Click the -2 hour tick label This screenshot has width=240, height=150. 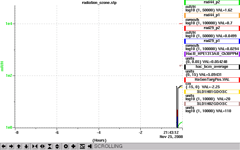tap(140, 133)
